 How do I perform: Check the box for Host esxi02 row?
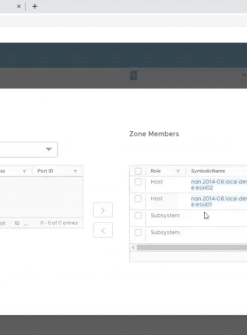click(x=138, y=182)
